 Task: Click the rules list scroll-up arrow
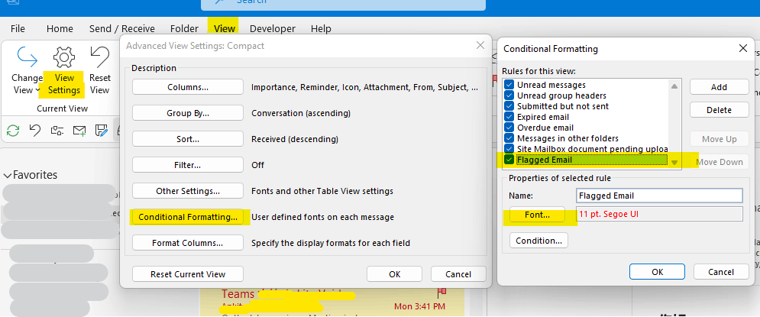tap(674, 86)
